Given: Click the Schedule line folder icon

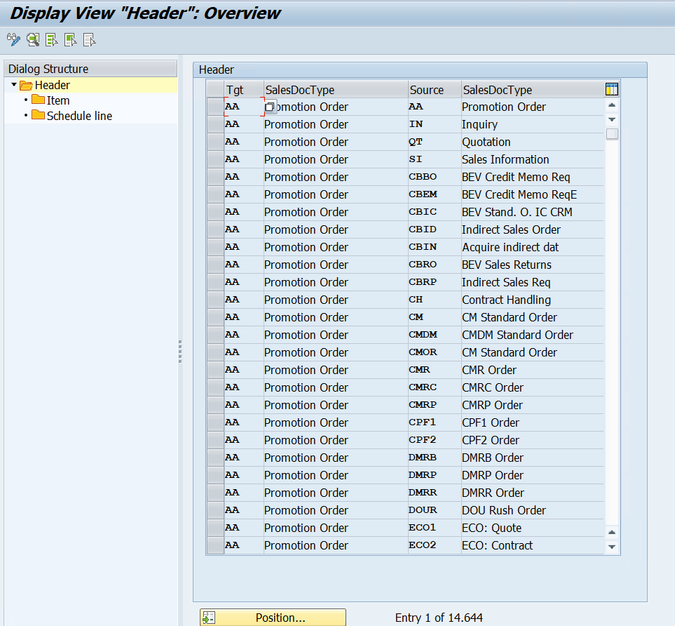Looking at the screenshot, I should (39, 116).
